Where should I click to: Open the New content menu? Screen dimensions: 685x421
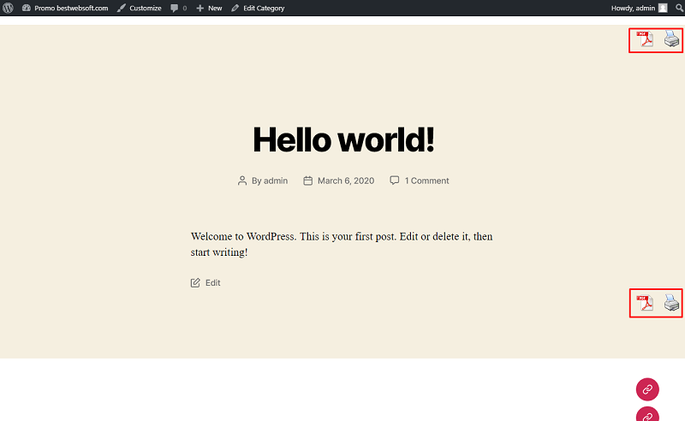tap(209, 8)
